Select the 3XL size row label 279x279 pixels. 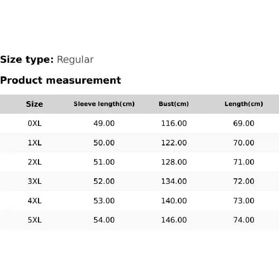[35, 181]
